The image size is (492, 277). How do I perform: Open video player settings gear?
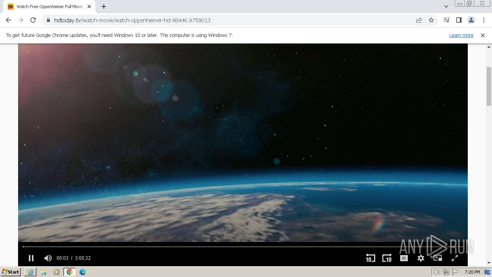[421, 258]
